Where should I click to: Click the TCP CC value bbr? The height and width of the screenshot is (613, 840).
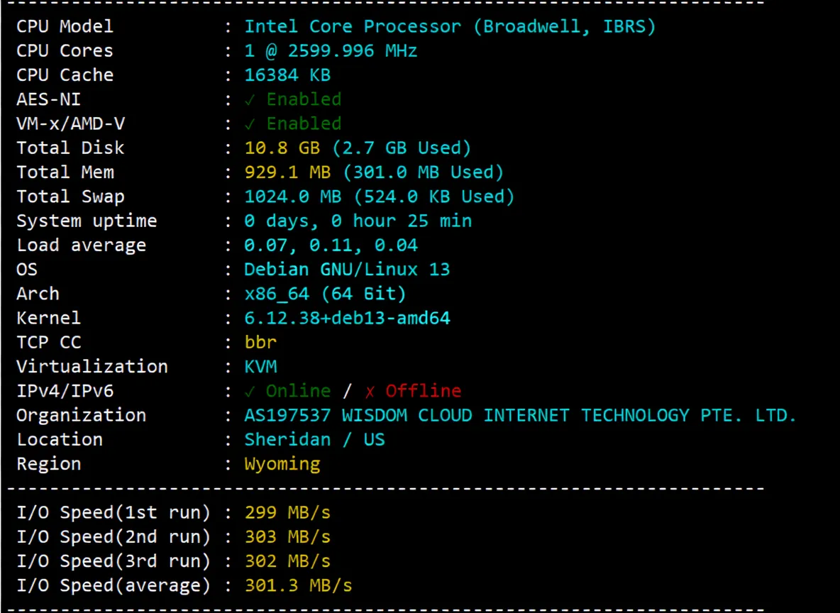[260, 342]
